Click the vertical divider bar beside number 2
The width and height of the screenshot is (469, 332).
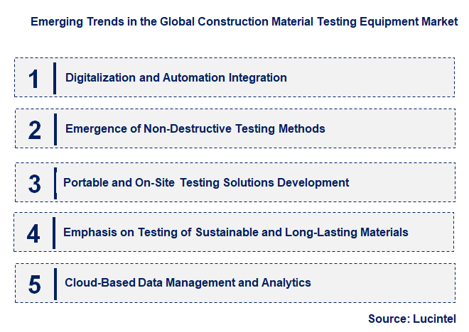55,130
